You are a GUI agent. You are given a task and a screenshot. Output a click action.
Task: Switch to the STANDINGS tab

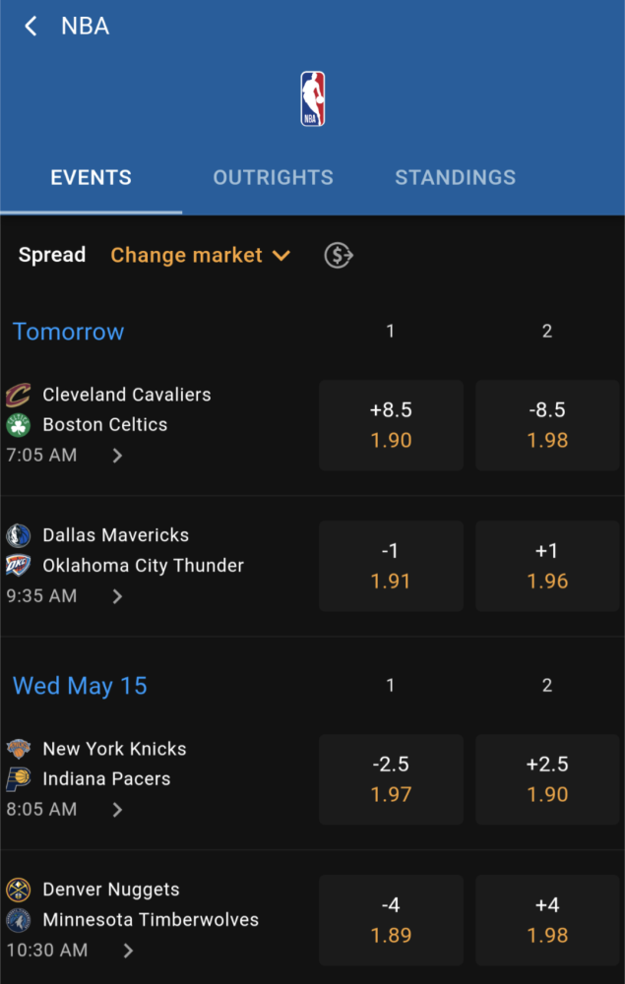455,177
